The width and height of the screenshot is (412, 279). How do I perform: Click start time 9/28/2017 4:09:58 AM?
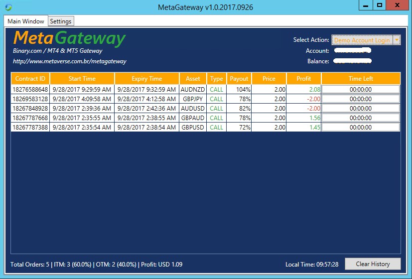82,99
